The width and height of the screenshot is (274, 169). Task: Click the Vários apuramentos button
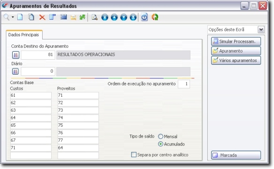click(x=236, y=61)
